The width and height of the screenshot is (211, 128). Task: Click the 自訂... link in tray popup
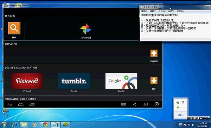click(181, 115)
